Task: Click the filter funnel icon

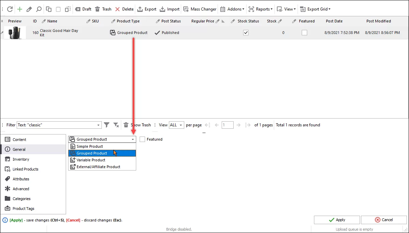Action: [x=107, y=125]
